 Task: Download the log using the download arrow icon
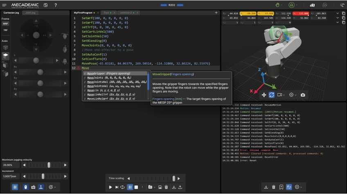(266, 187)
